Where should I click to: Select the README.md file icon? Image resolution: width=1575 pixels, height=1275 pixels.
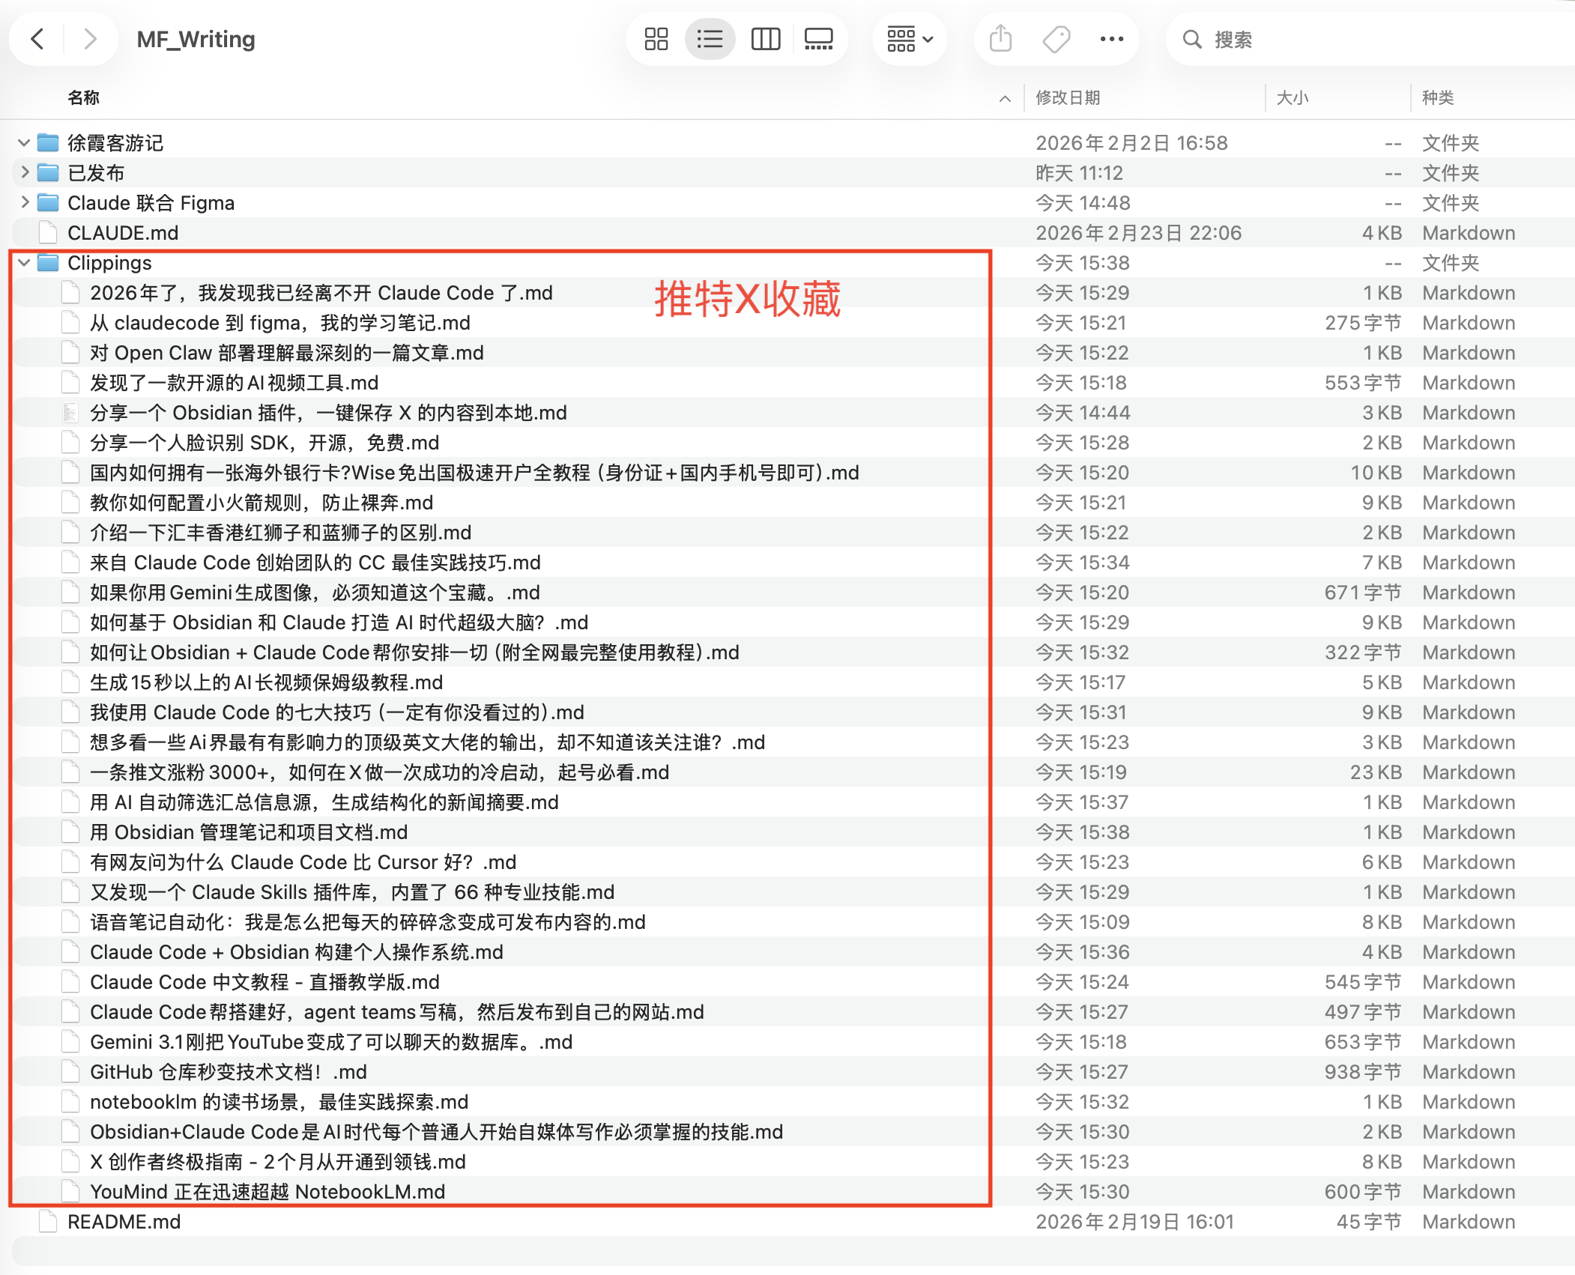pos(48,1221)
